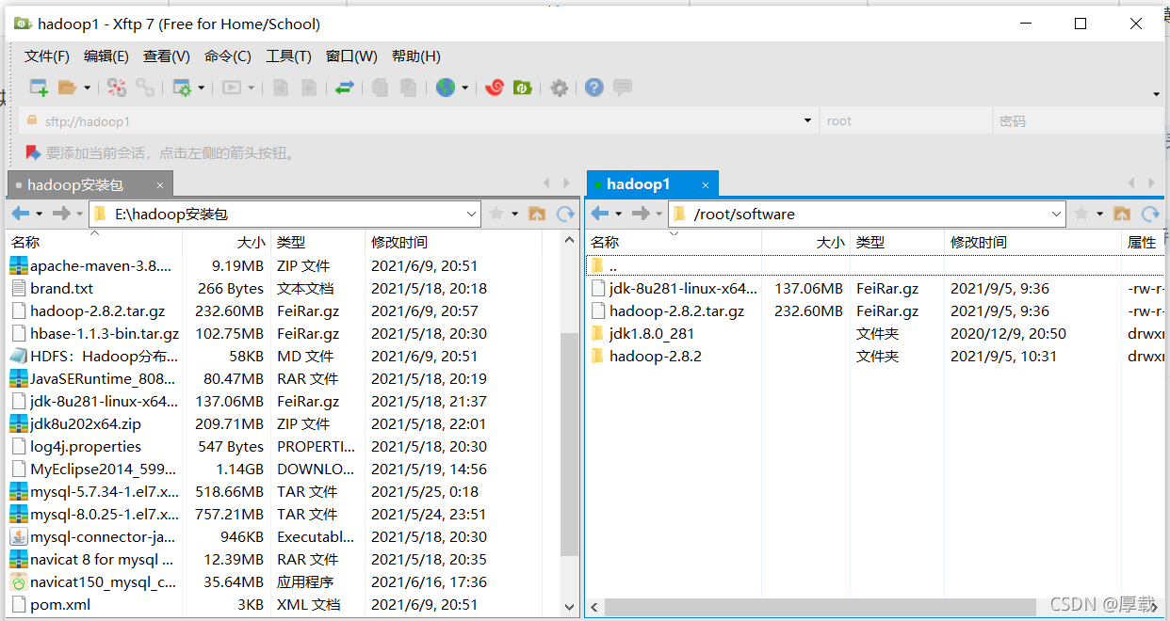The width and height of the screenshot is (1170, 621).
Task: Go back in the remote hadoop1 pane
Action: [x=599, y=214]
